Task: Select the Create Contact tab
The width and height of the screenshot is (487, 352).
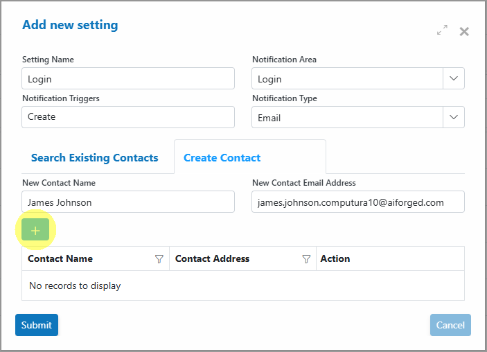Action: coord(222,158)
